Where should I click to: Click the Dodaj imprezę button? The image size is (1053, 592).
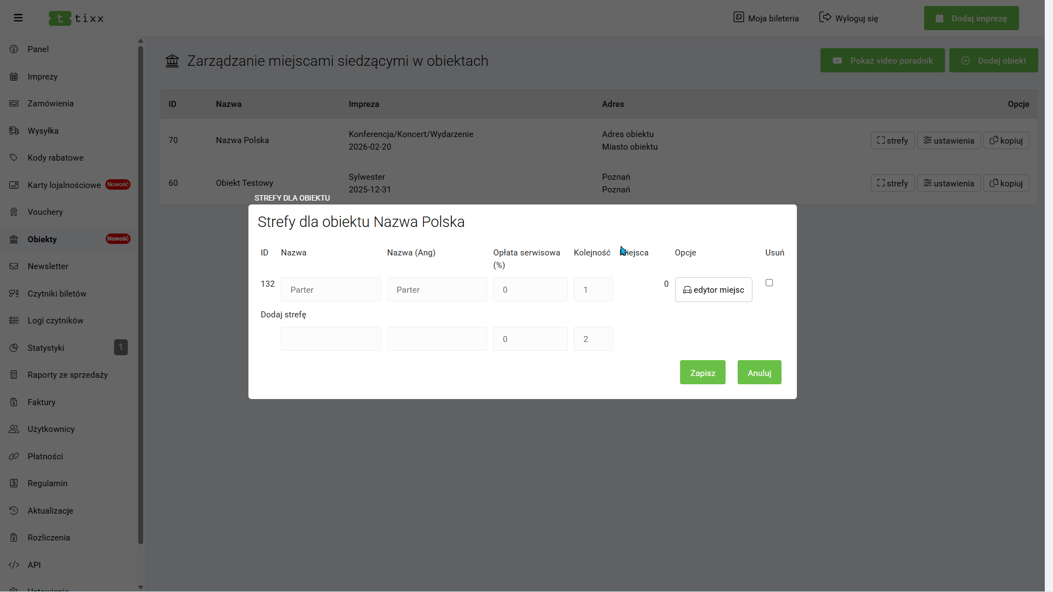(971, 18)
